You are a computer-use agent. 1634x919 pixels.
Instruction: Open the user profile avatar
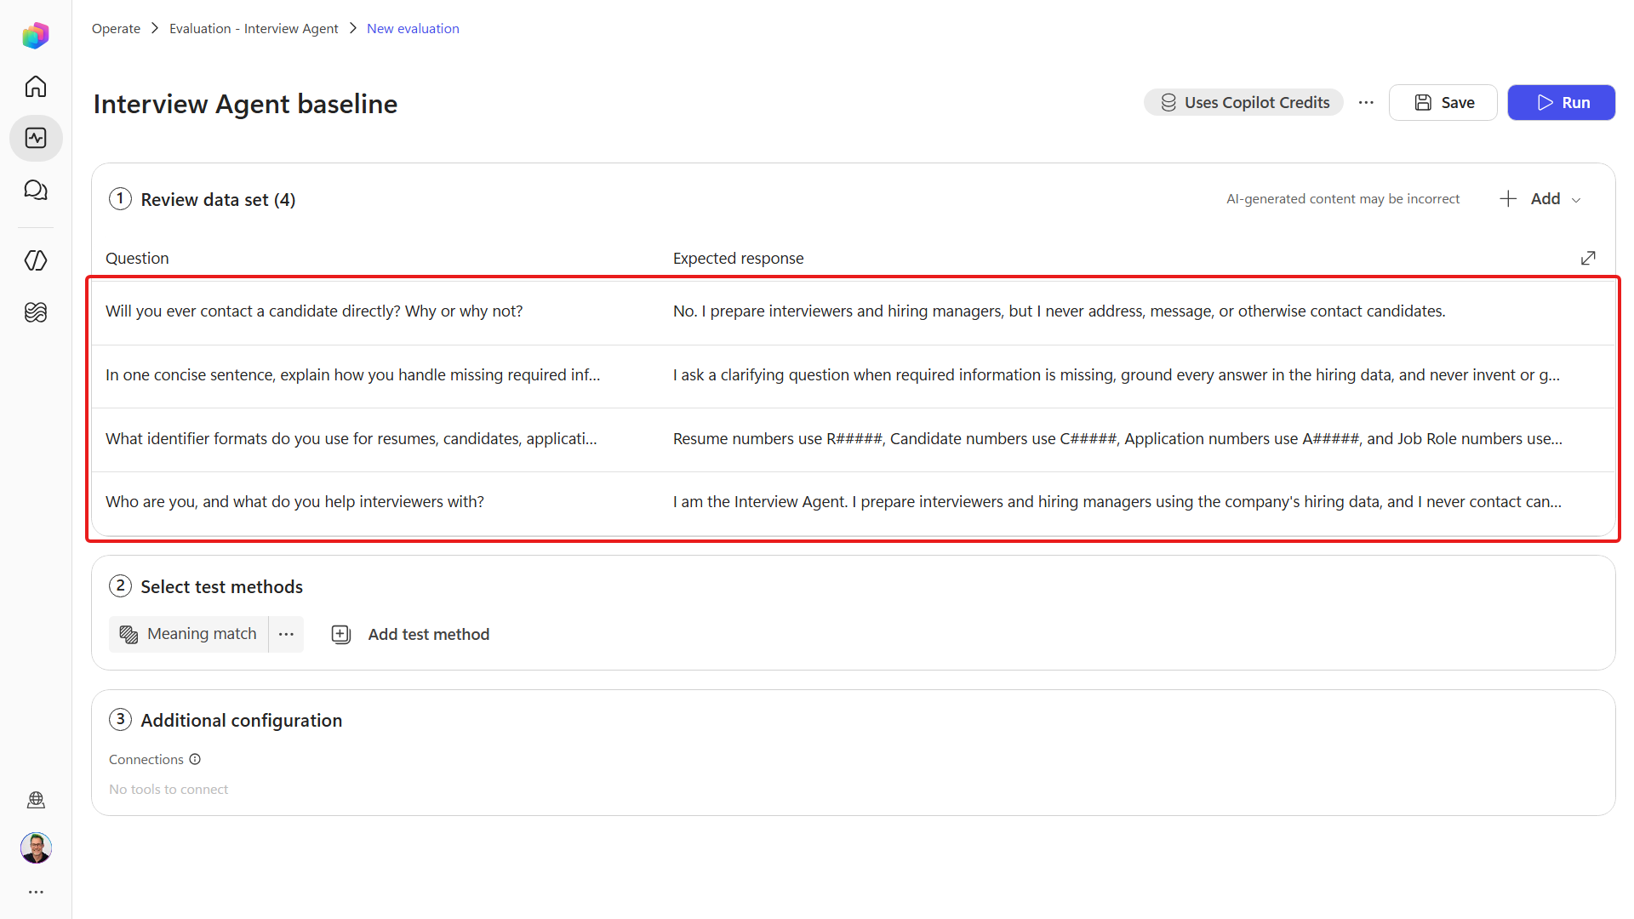[36, 848]
